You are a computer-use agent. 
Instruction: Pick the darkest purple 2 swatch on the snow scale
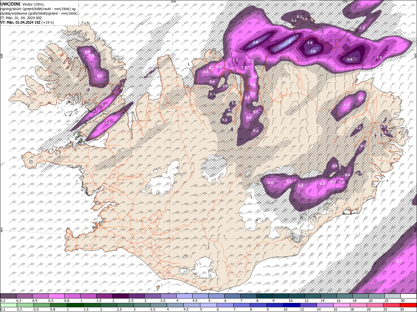point(120,296)
